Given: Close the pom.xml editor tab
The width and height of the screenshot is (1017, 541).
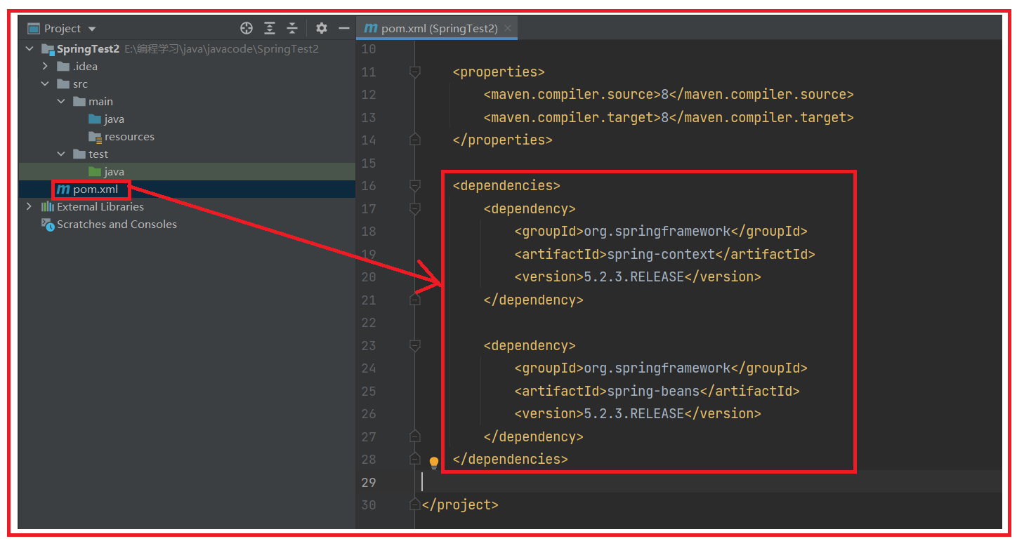Looking at the screenshot, I should click(x=508, y=28).
